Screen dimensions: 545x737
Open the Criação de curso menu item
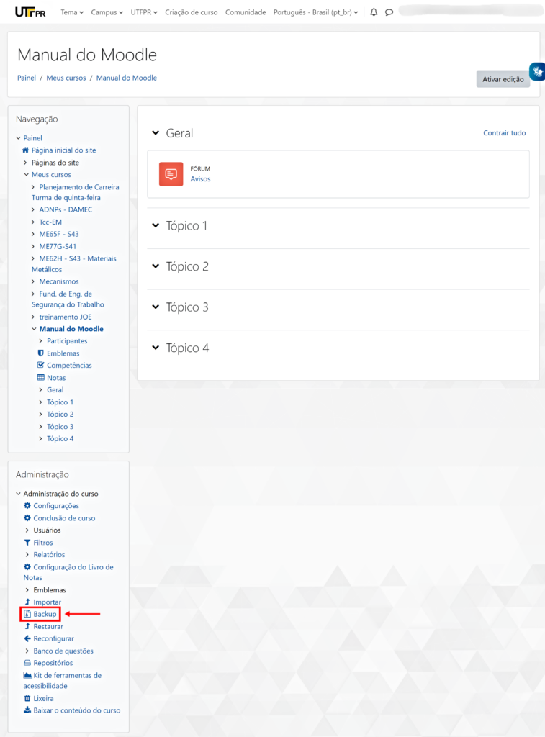point(192,12)
